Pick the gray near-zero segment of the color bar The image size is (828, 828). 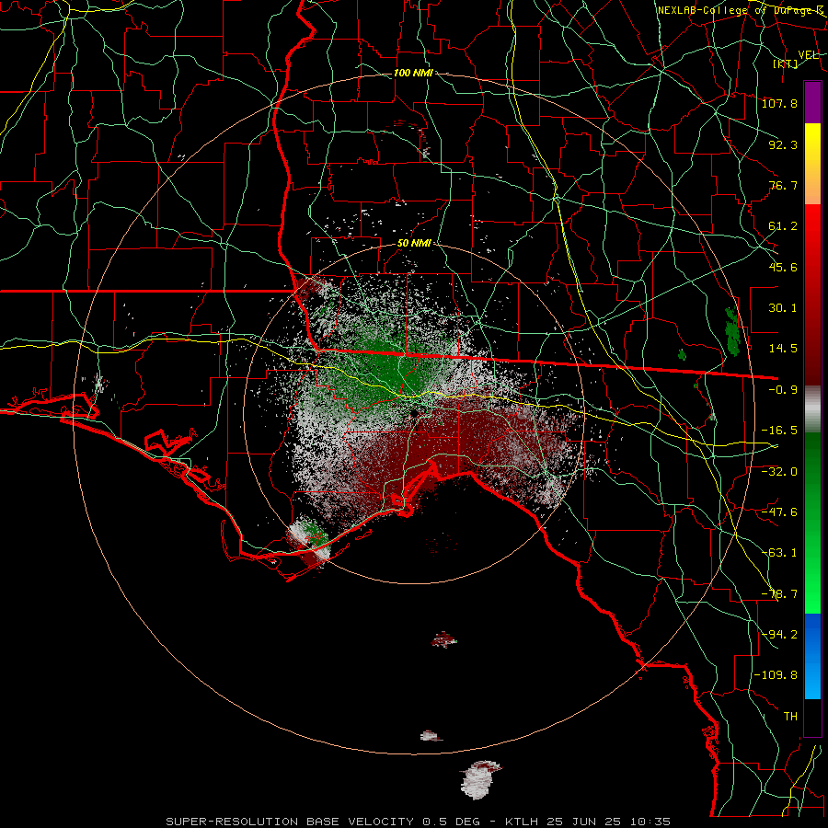[x=812, y=409]
